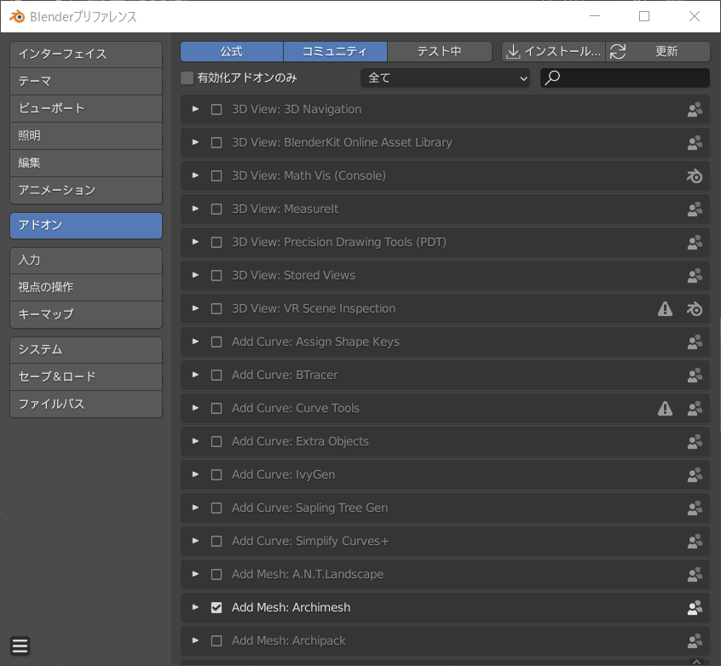Click the scroll-up arrow at list bottom
The height and width of the screenshot is (666, 721).
tap(697, 662)
